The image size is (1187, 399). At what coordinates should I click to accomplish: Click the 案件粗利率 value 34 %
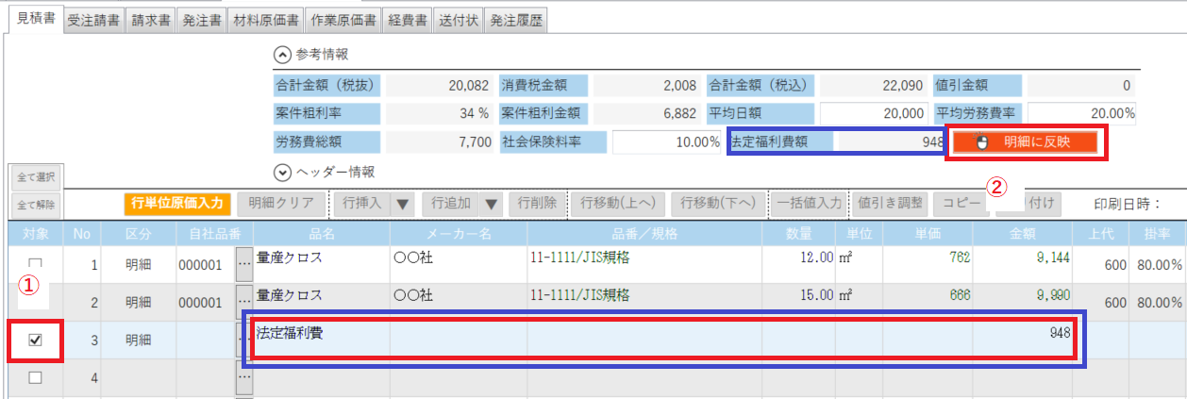(438, 113)
